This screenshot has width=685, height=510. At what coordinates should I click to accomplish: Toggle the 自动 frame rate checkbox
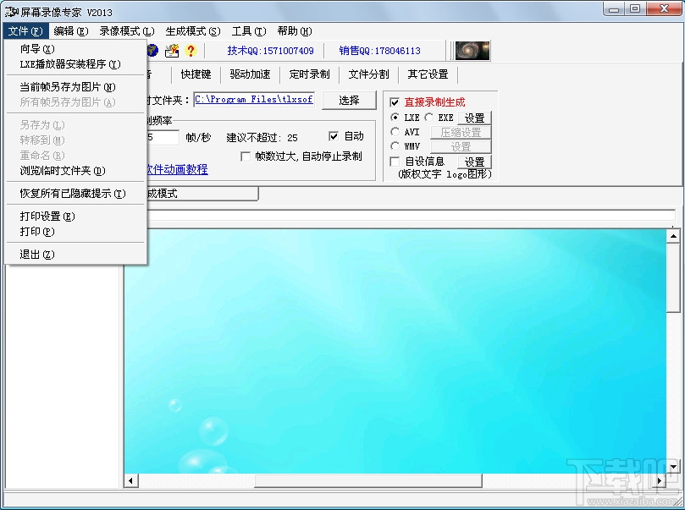(334, 135)
